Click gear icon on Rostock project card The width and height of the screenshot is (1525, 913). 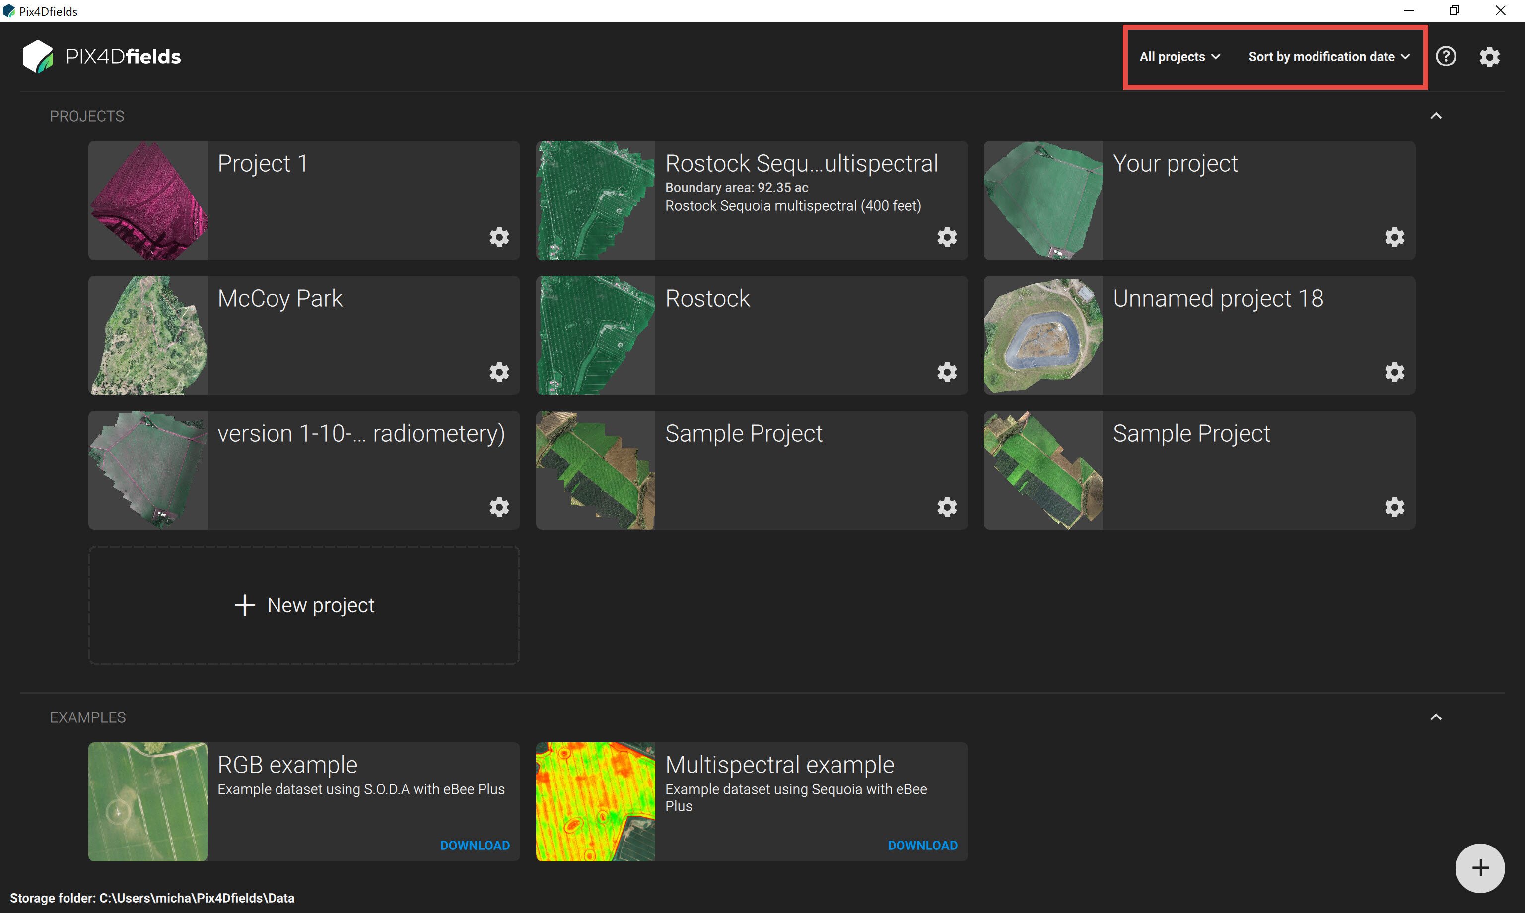click(947, 372)
